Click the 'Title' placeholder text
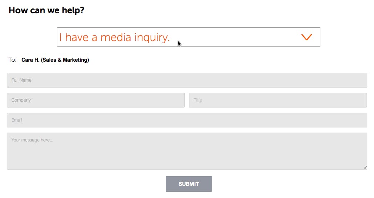This screenshot has width=374, height=198. (198, 100)
